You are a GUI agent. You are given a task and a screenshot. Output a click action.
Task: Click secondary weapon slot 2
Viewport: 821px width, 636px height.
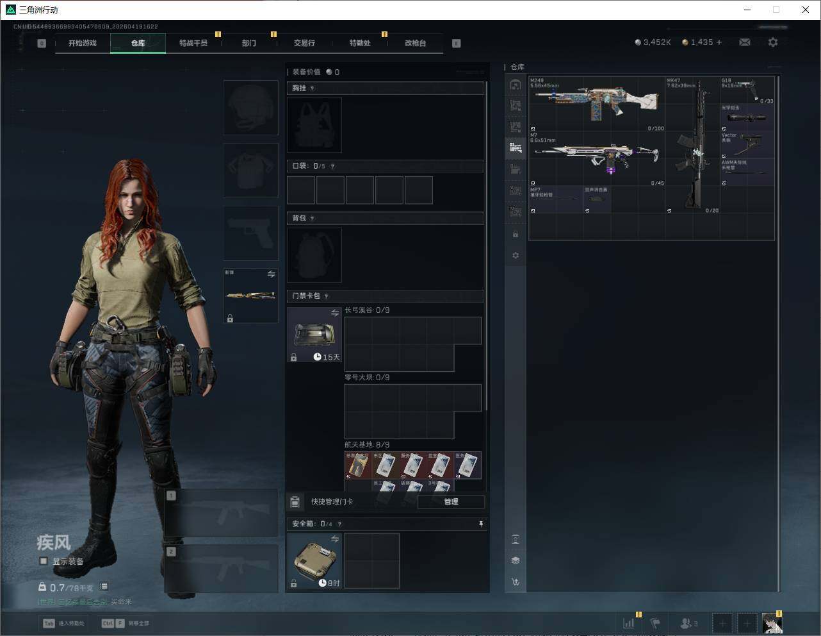tap(221, 569)
